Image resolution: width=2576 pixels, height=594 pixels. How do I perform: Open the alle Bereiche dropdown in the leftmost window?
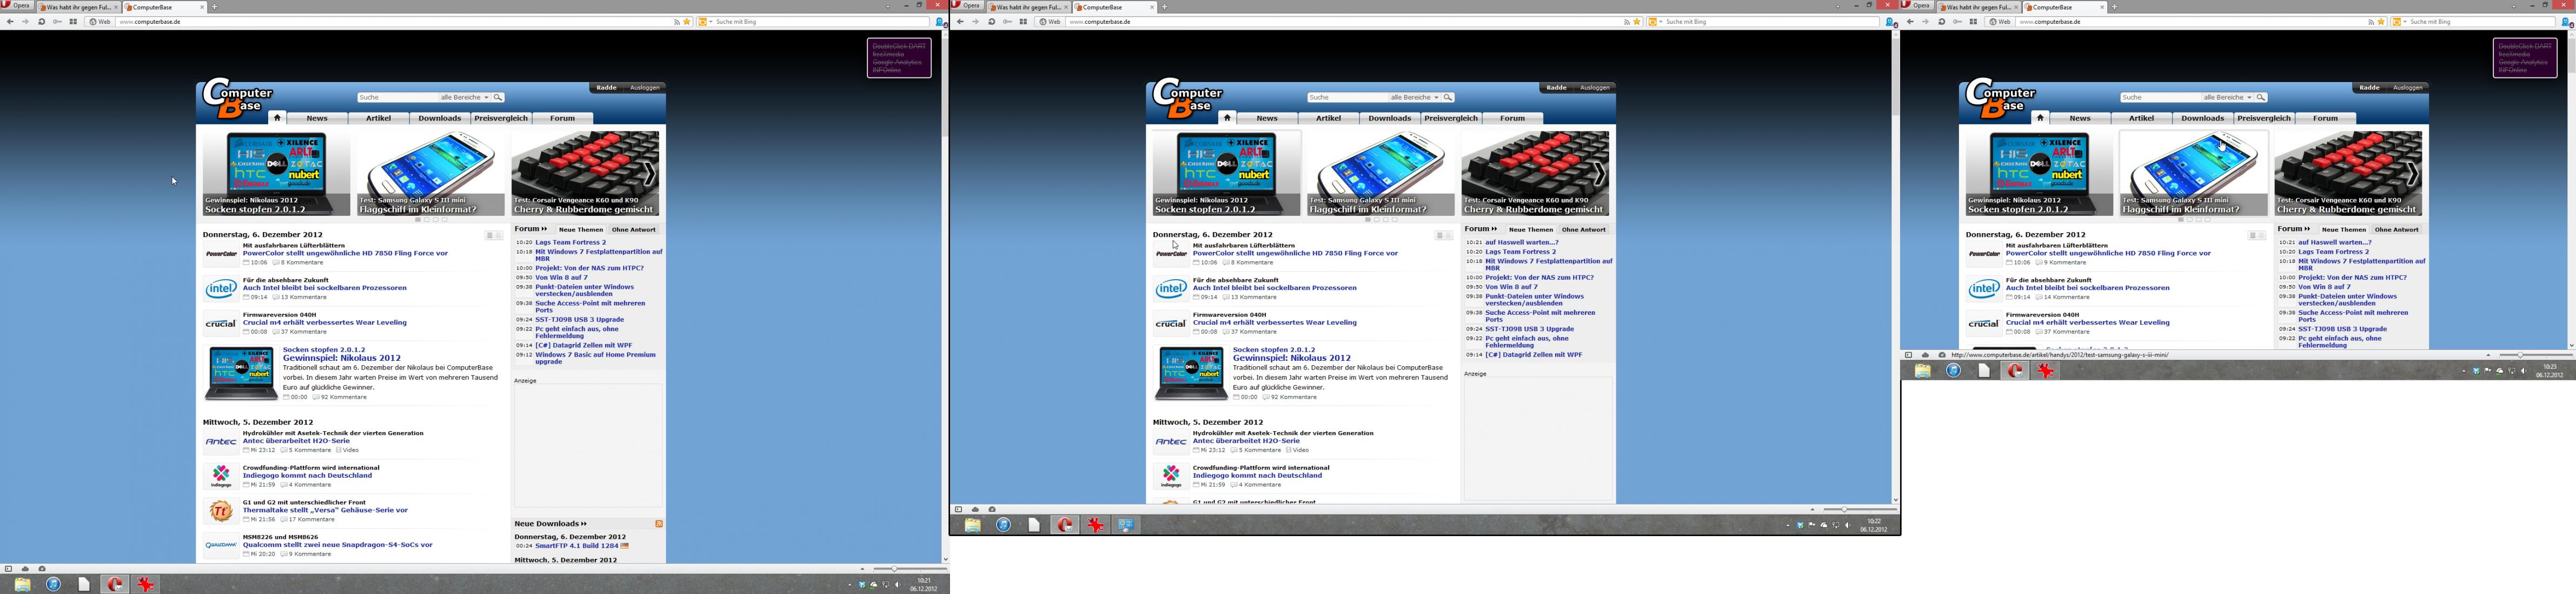(465, 97)
